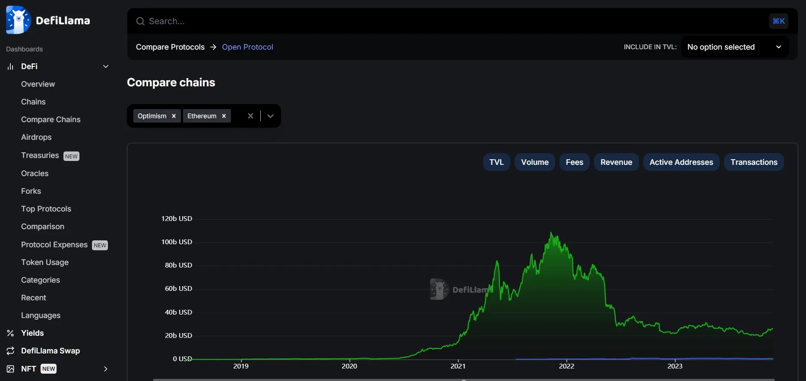806x381 pixels.
Task: Click the 100b USD axis label
Action: pos(177,242)
